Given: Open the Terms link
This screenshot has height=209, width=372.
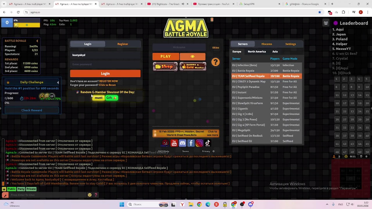Looking at the screenshot, I should tap(185, 151).
